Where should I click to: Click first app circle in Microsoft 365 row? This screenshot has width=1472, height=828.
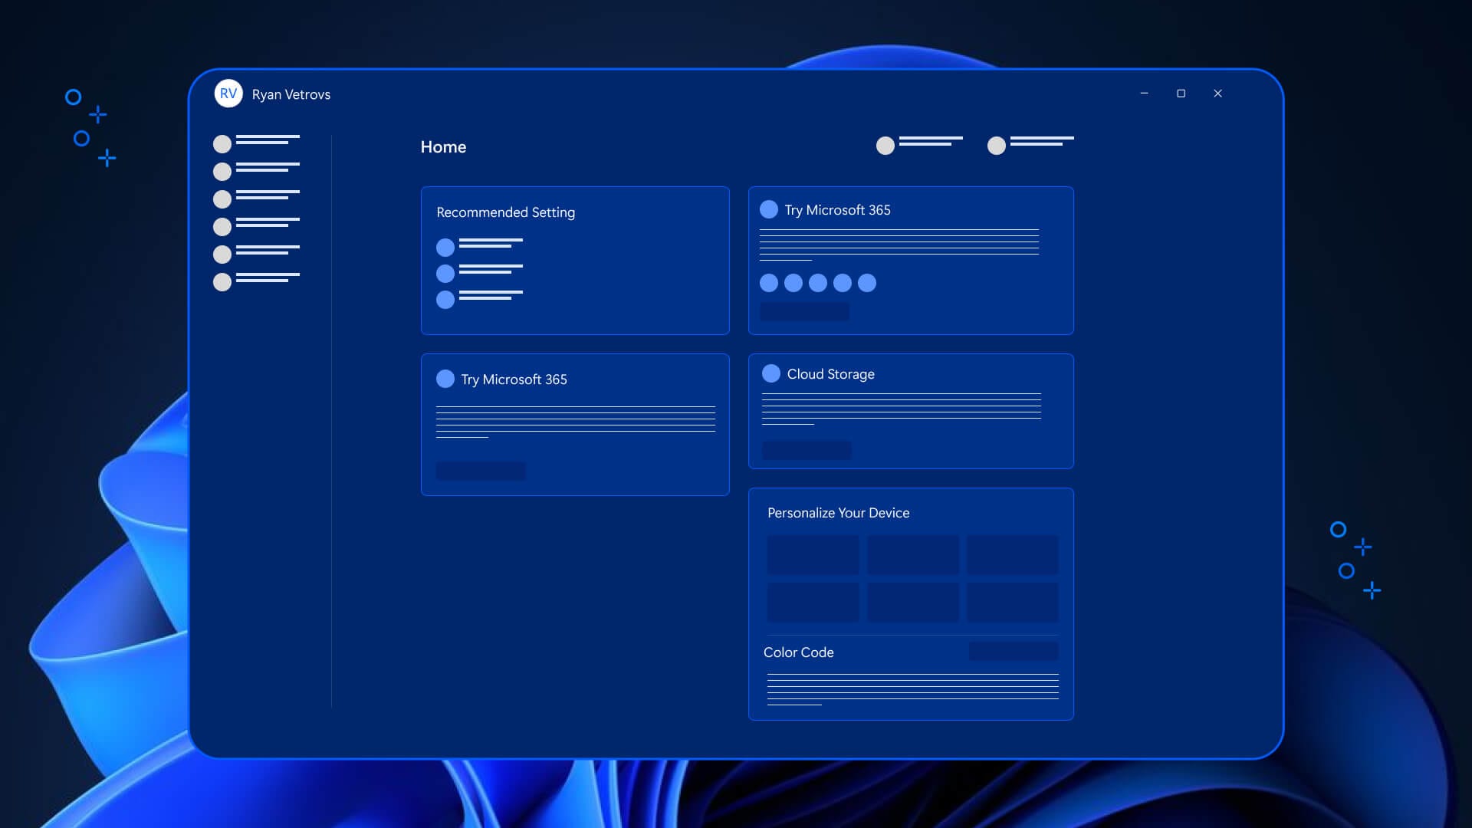pos(769,283)
